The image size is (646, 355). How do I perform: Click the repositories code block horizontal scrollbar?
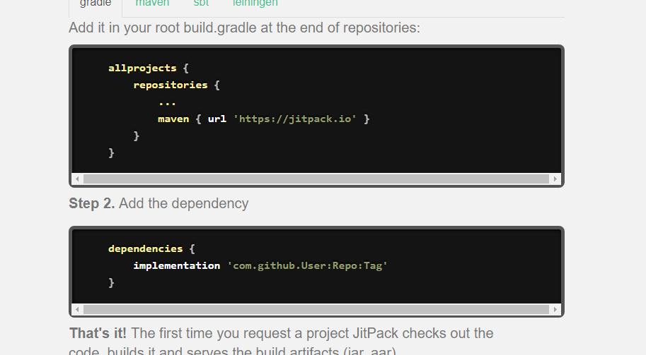(316, 179)
